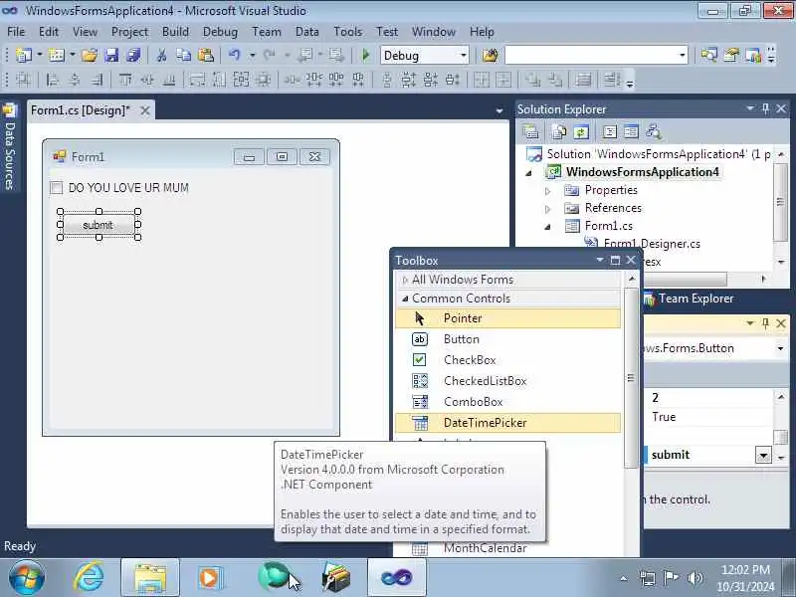Click the Open File folder icon

pyautogui.click(x=90, y=55)
